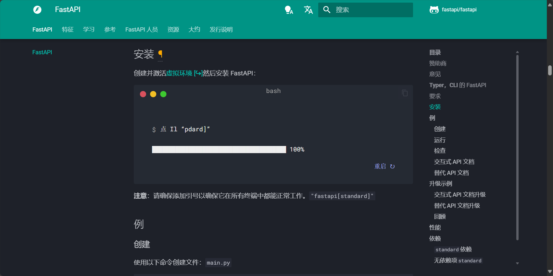Jump to 无依赖项 standard entry

coord(458,260)
